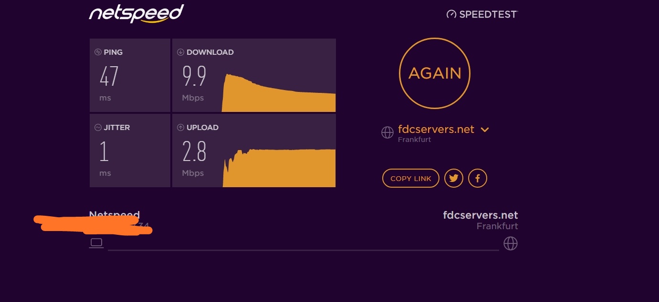Click the download speed graph
The width and height of the screenshot is (659, 302).
pos(279,93)
